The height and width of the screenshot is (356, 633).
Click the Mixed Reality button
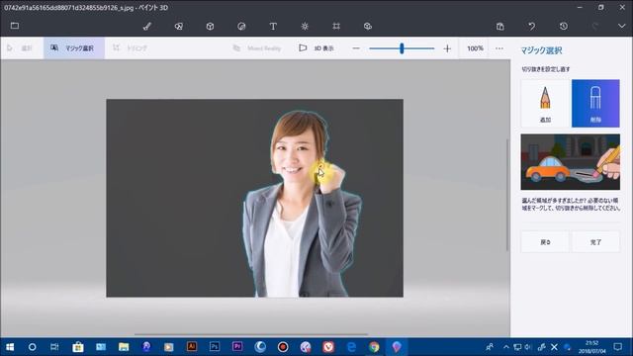(257, 48)
